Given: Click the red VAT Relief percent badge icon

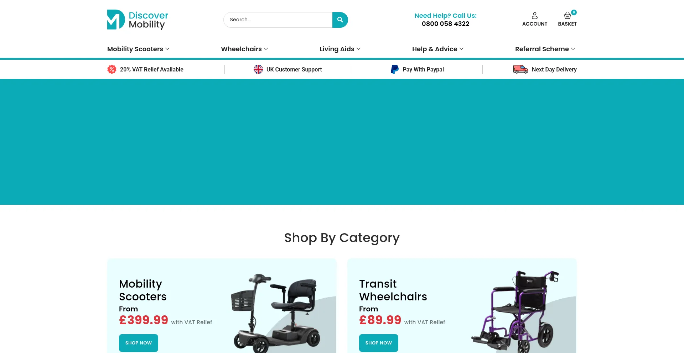Looking at the screenshot, I should [112, 69].
